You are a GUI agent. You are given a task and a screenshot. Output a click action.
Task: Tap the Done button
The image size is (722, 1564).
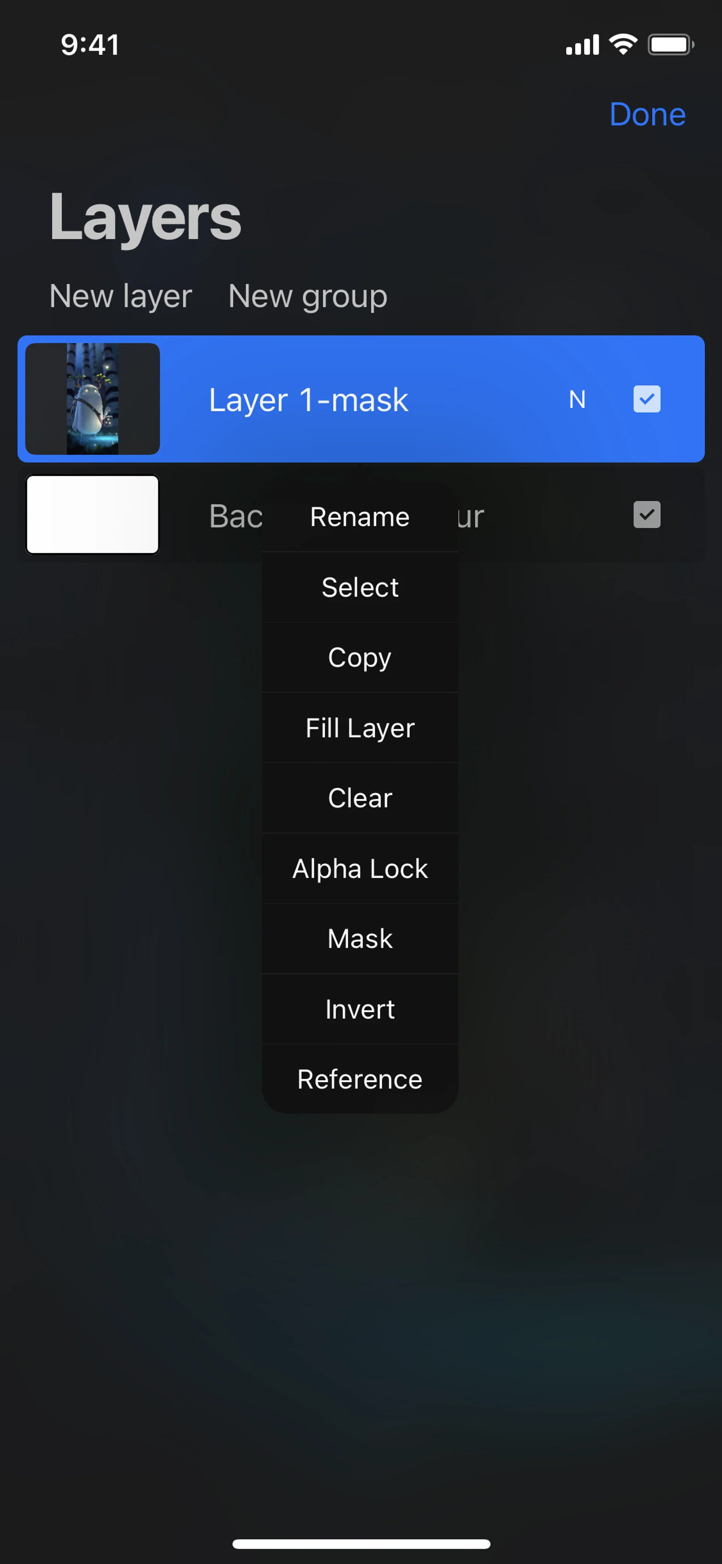647,114
